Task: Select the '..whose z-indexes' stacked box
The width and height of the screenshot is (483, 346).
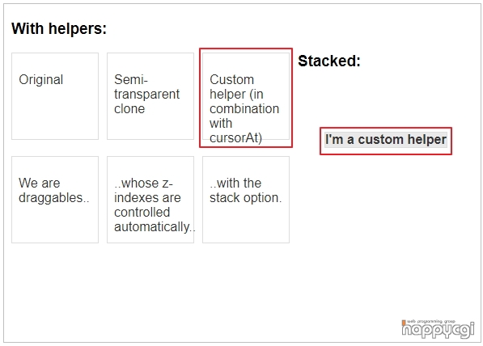Action: 150,200
